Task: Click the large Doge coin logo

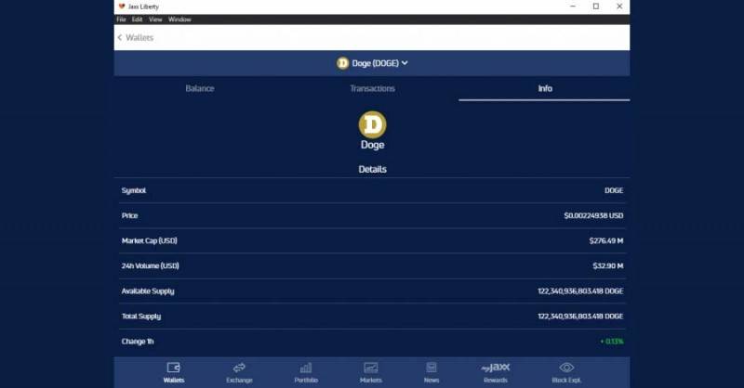Action: pos(373,124)
